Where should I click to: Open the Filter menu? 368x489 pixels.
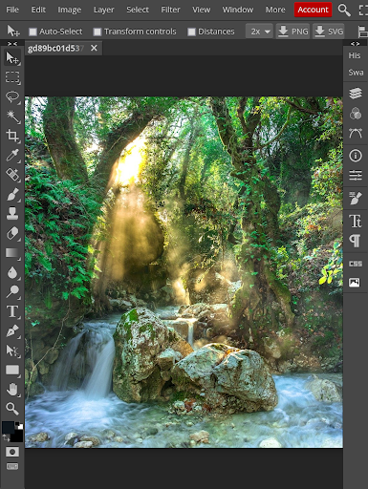(x=170, y=10)
